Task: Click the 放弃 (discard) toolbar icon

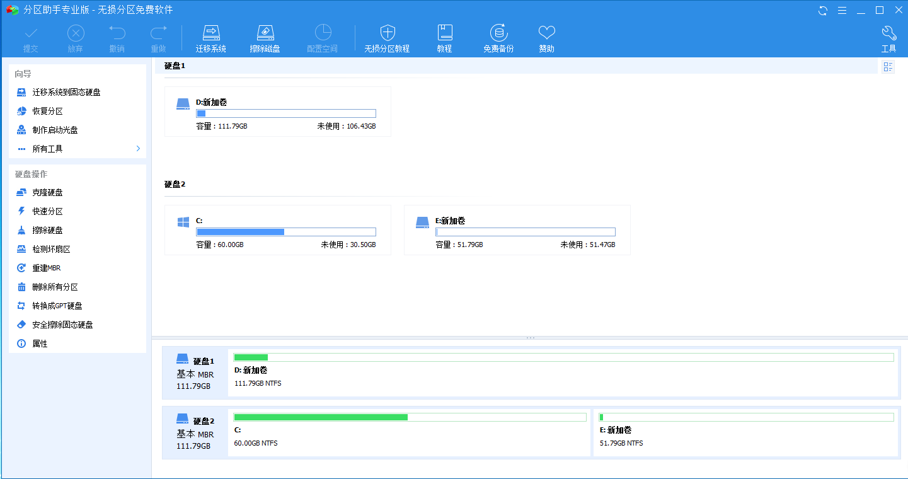Action: 76,39
